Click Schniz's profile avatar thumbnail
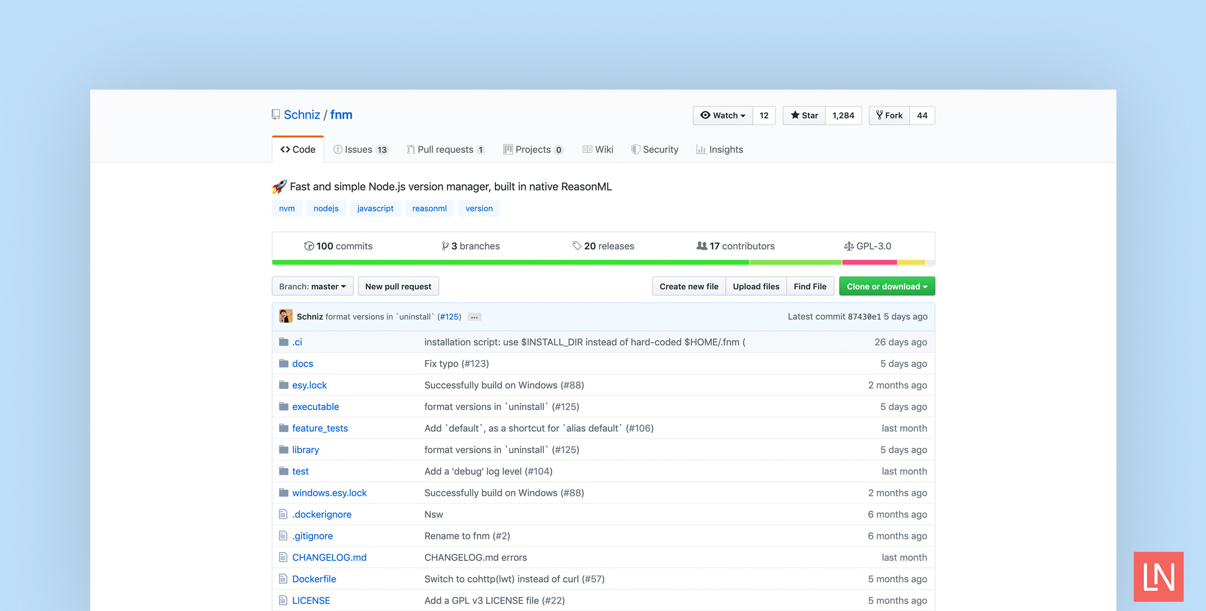The height and width of the screenshot is (611, 1206). (x=286, y=316)
